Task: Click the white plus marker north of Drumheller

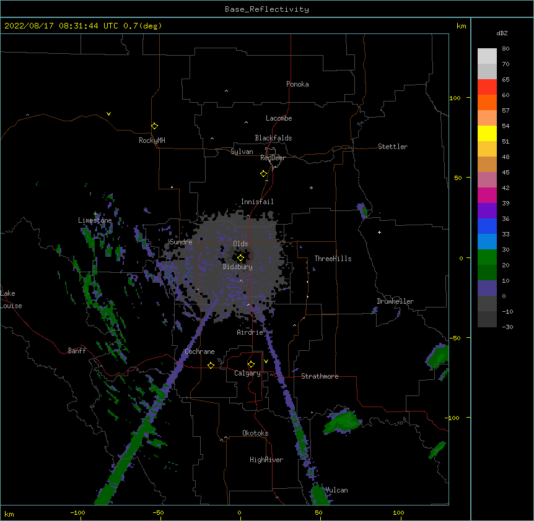Action: tap(379, 232)
